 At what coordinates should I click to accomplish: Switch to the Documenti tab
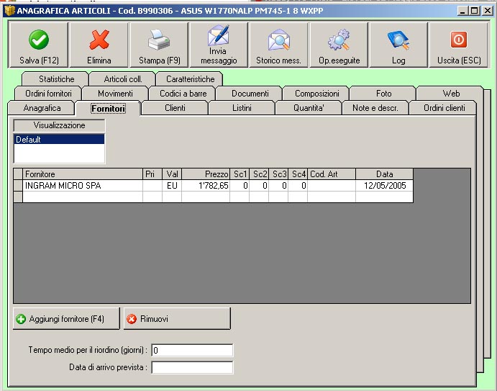click(x=250, y=94)
